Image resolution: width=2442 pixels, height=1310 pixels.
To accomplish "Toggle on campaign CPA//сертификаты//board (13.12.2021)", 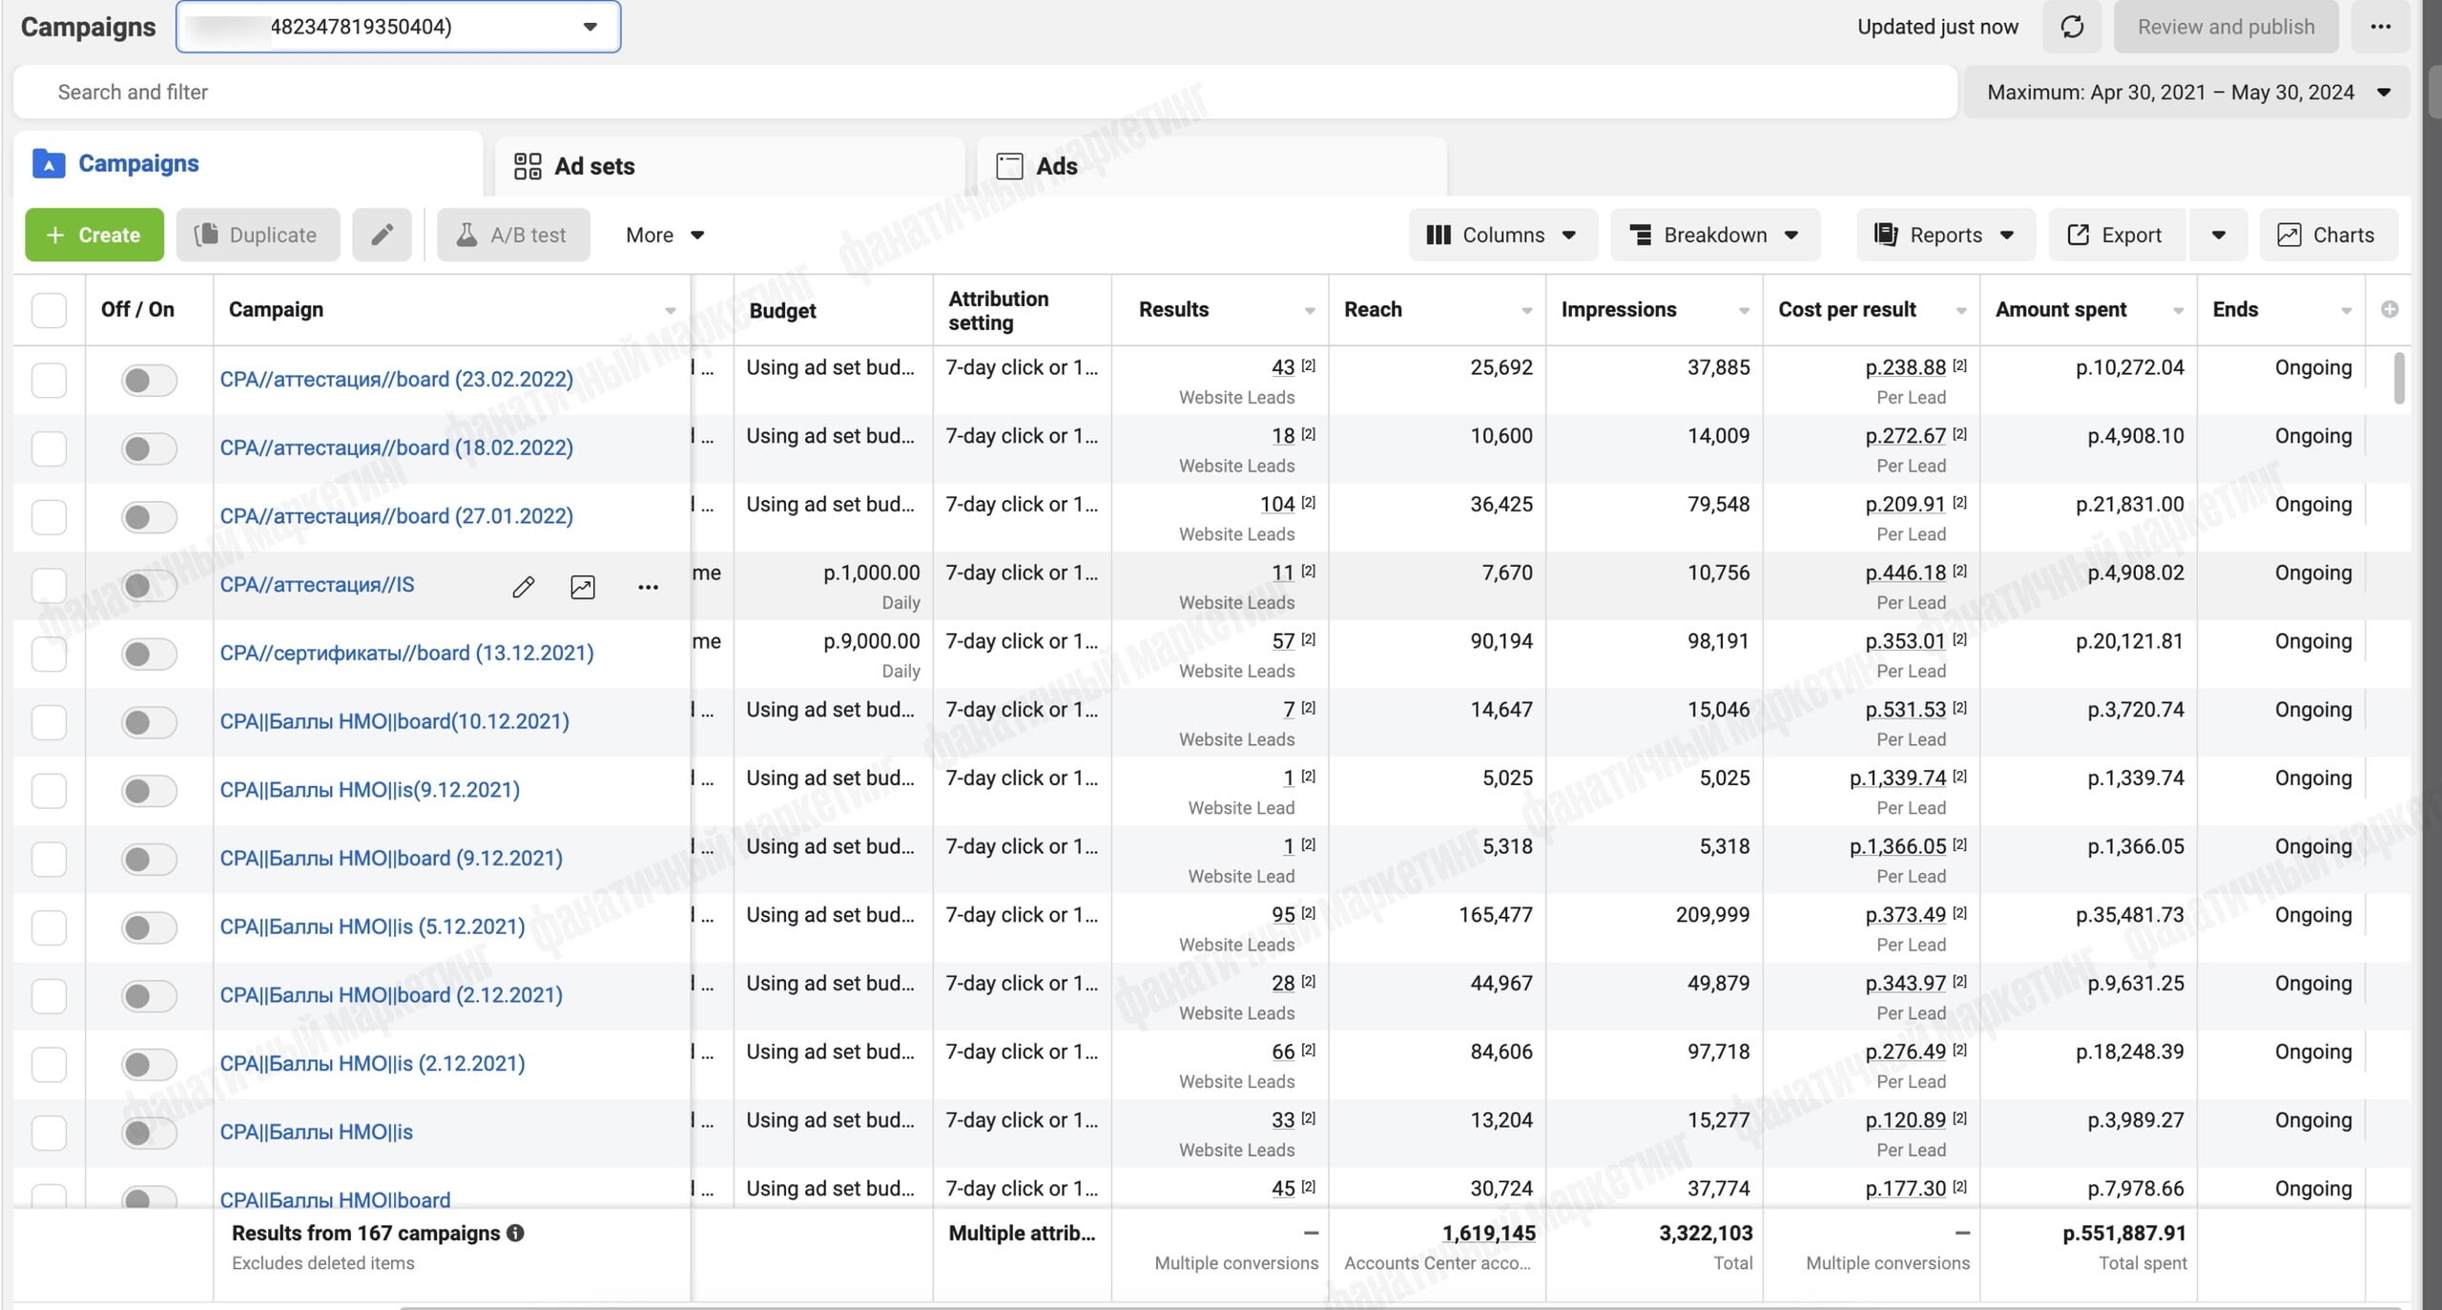I will pyautogui.click(x=149, y=654).
